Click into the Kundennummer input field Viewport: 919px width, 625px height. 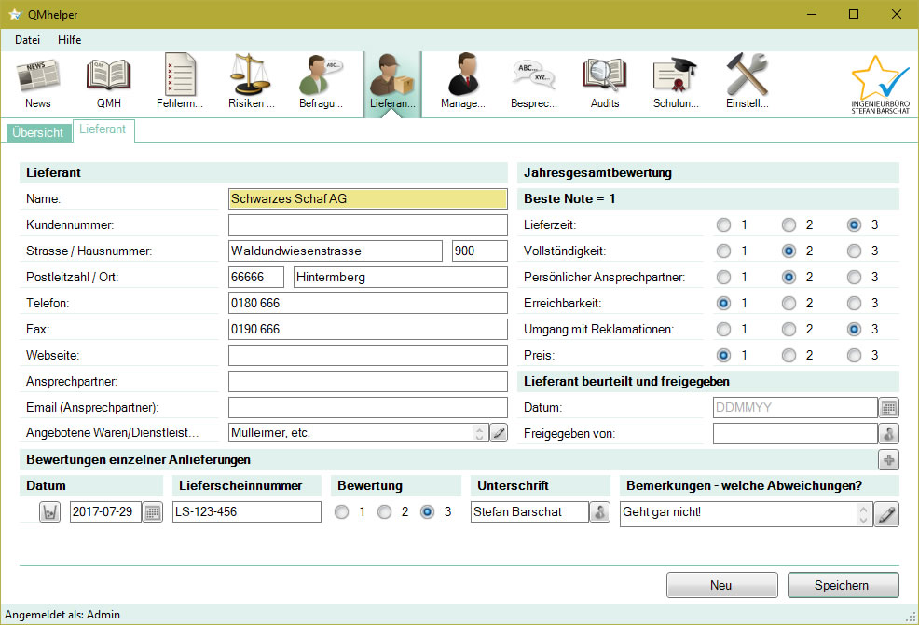point(367,225)
